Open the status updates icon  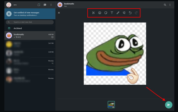tap(39, 5)
